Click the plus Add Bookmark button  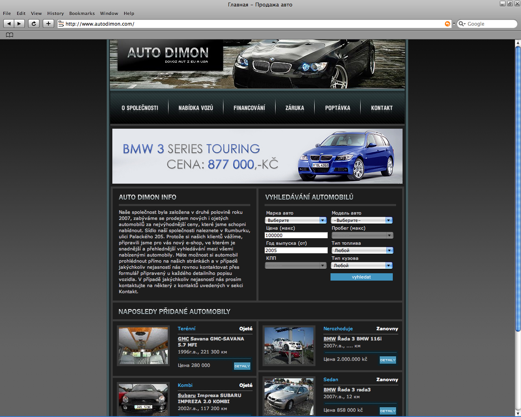[x=48, y=24]
